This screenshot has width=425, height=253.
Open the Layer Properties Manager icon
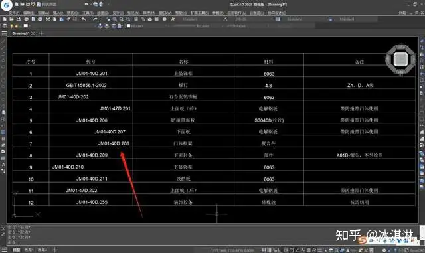5,26
